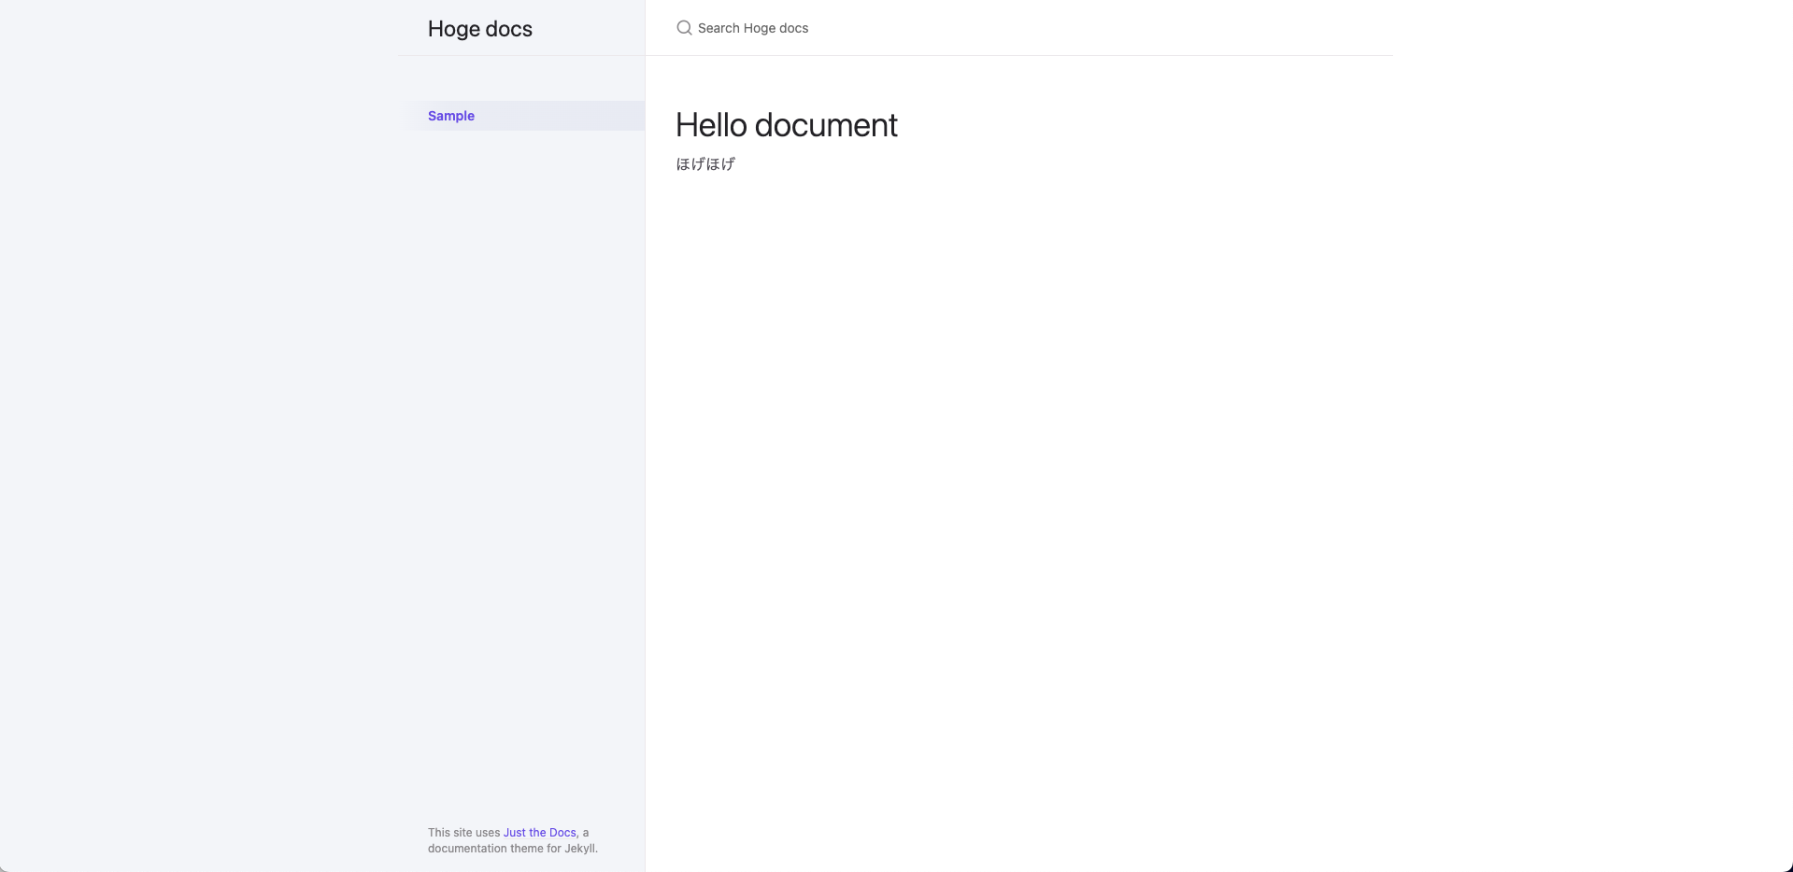
Task: Click the Hello document heading
Action: coord(787,125)
